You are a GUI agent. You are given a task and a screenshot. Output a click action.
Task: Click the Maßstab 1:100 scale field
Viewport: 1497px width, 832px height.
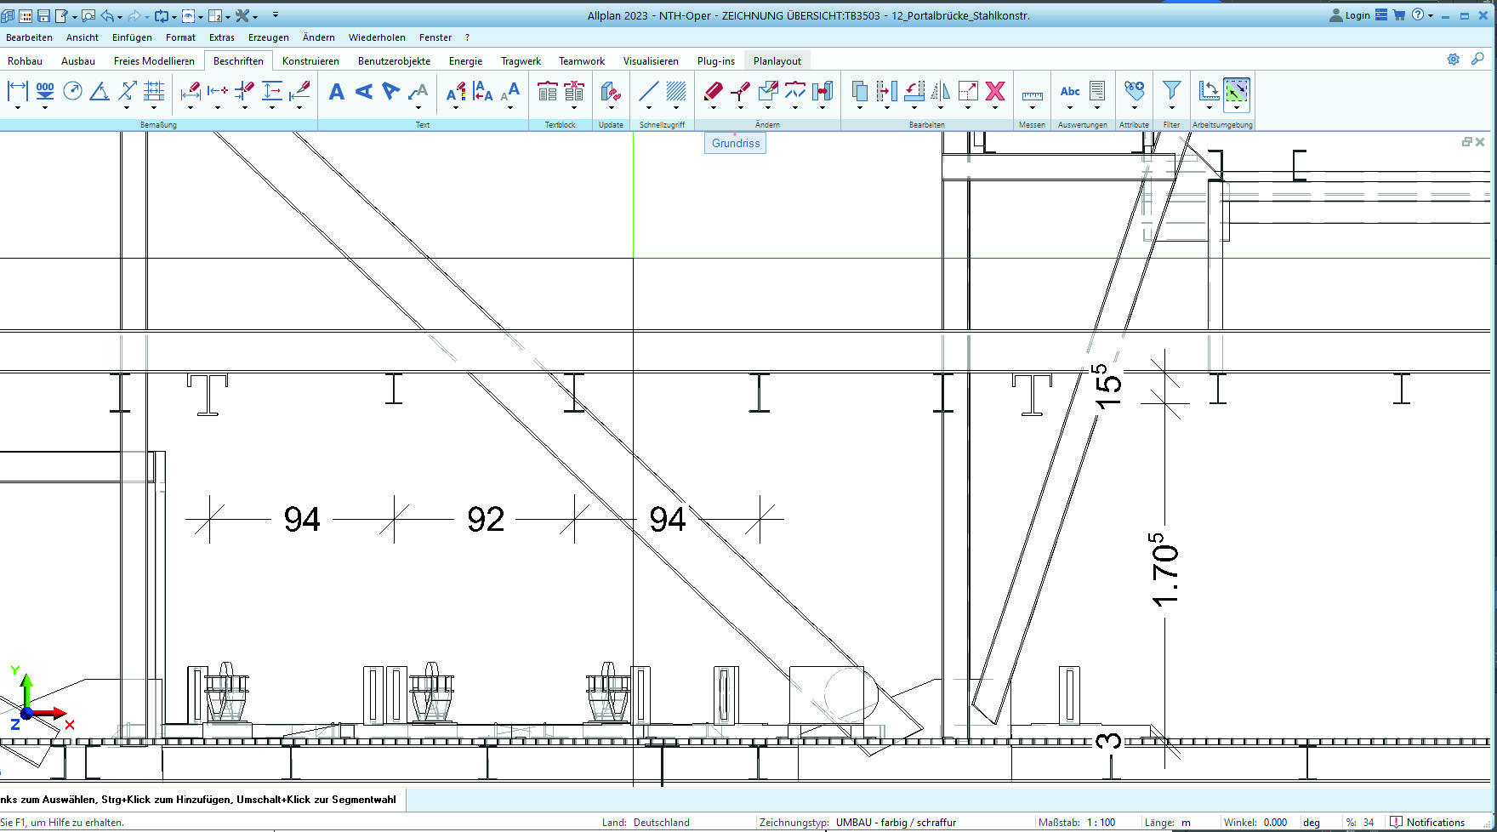coord(1101,823)
